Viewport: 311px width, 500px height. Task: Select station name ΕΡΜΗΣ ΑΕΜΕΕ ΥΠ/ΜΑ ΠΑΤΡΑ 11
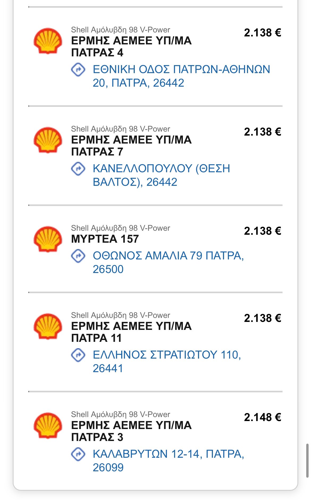point(131,332)
